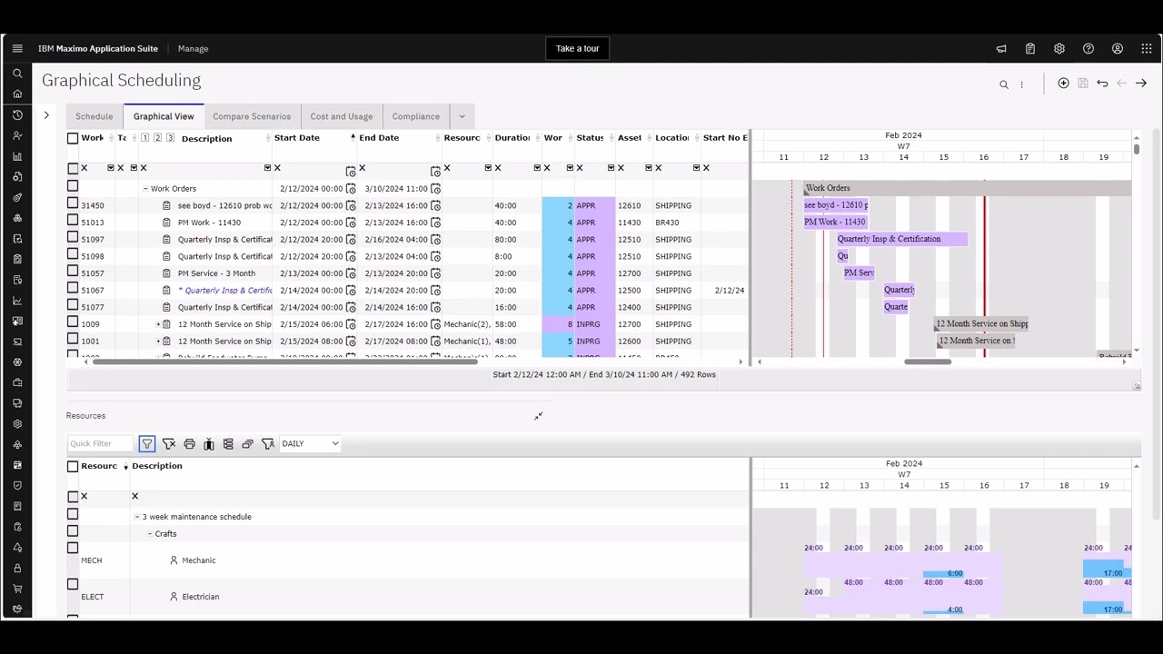Viewport: 1163px width, 654px height.
Task: Check the ELECT resource row
Action: pos(73,584)
